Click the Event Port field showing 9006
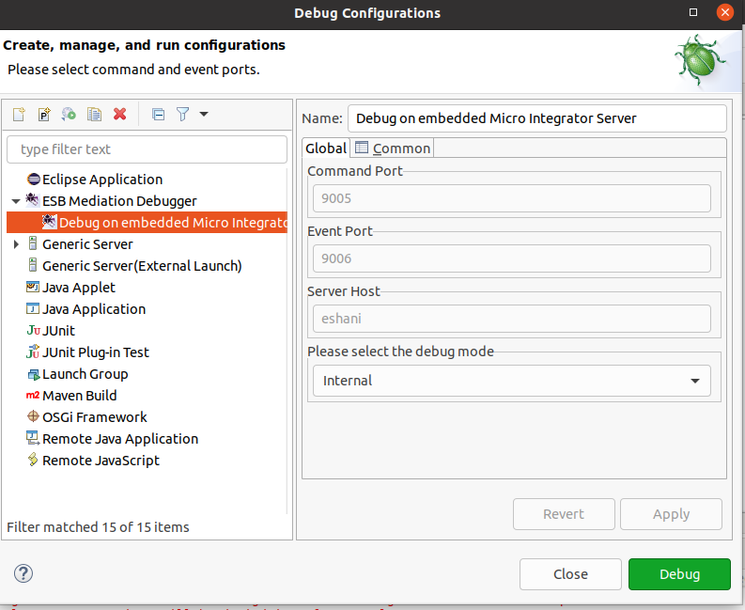The width and height of the screenshot is (745, 610). (x=512, y=258)
